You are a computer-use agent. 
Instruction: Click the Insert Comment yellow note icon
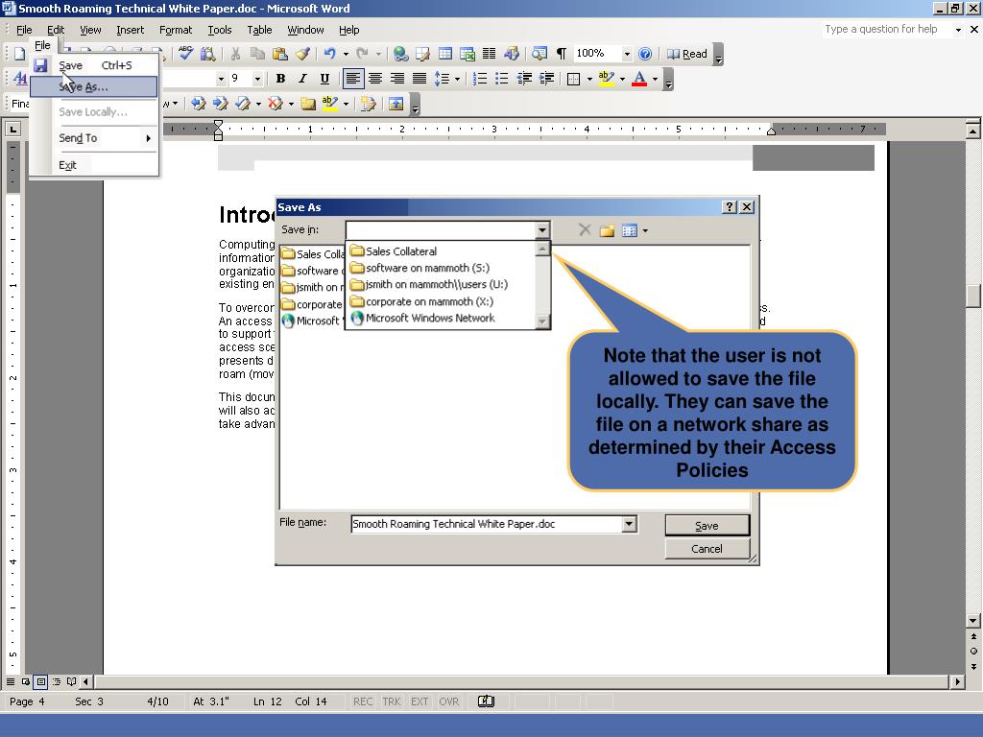[x=308, y=104]
